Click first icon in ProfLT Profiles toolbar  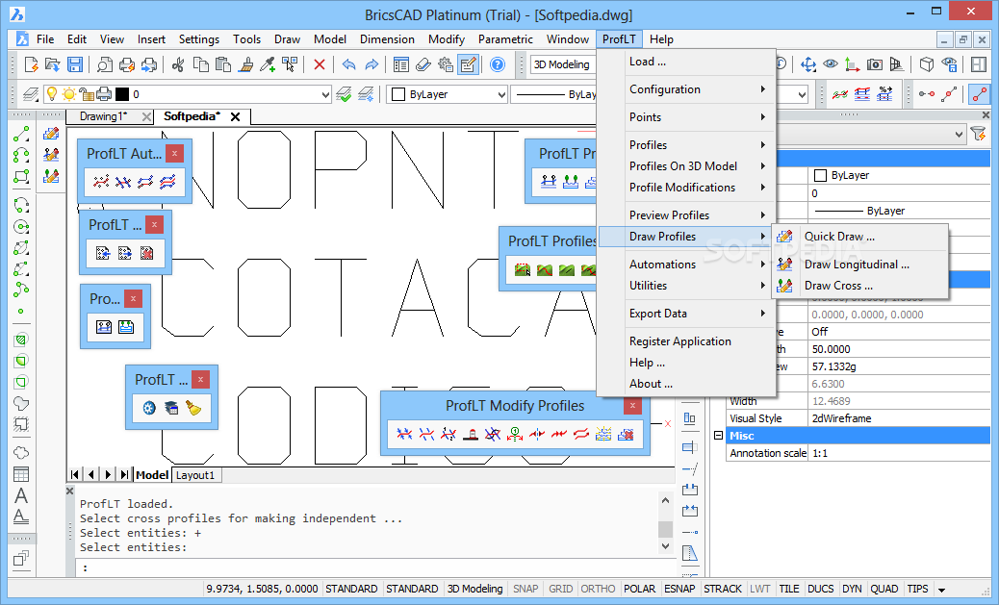[523, 270]
